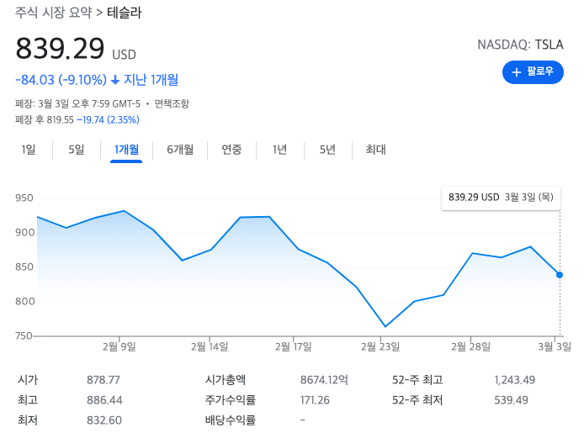
Task: Click the NASDAQ: TSLA ticker label
Action: (520, 45)
